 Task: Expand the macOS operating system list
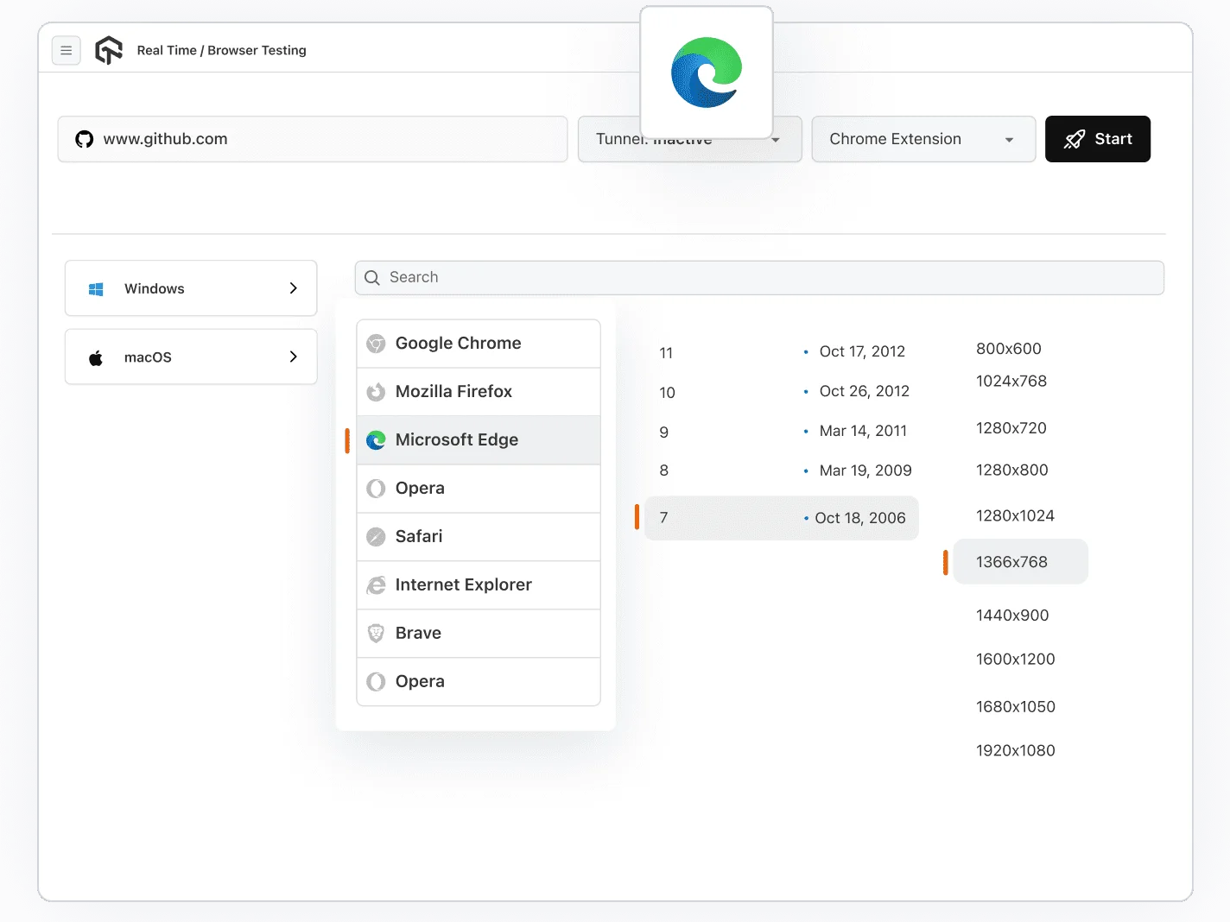[191, 357]
